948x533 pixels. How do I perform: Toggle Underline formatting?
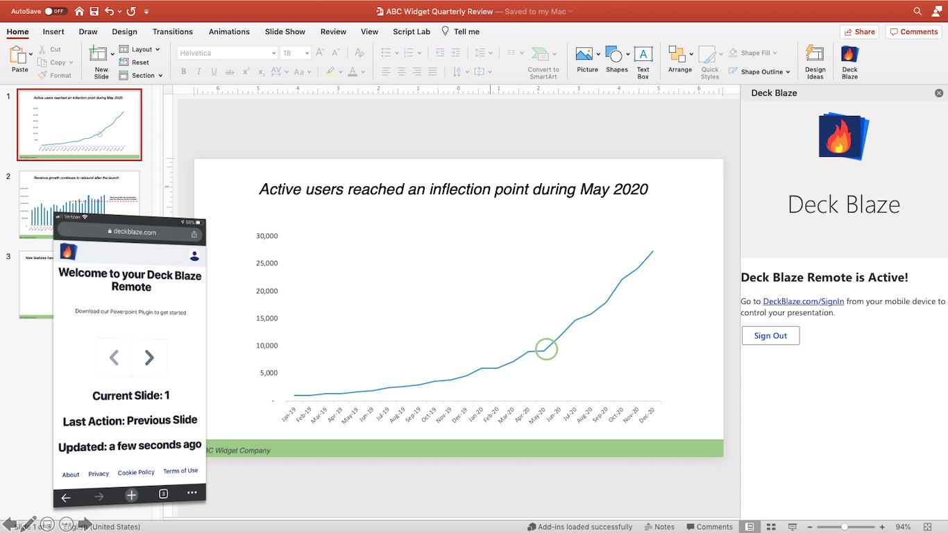pyautogui.click(x=214, y=71)
